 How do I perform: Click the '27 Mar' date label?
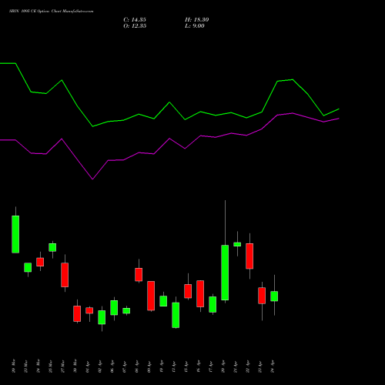pos(63,366)
